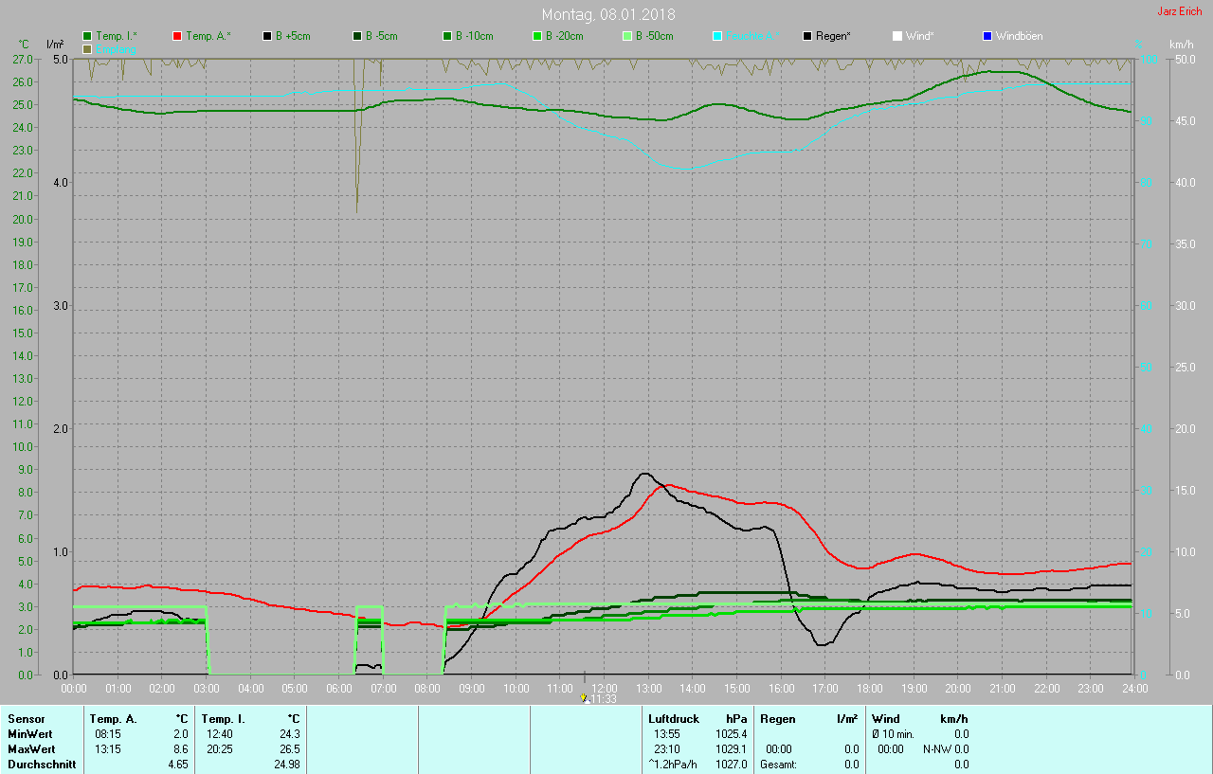Click the dark green Temp. I.* legend swatch

(x=87, y=36)
